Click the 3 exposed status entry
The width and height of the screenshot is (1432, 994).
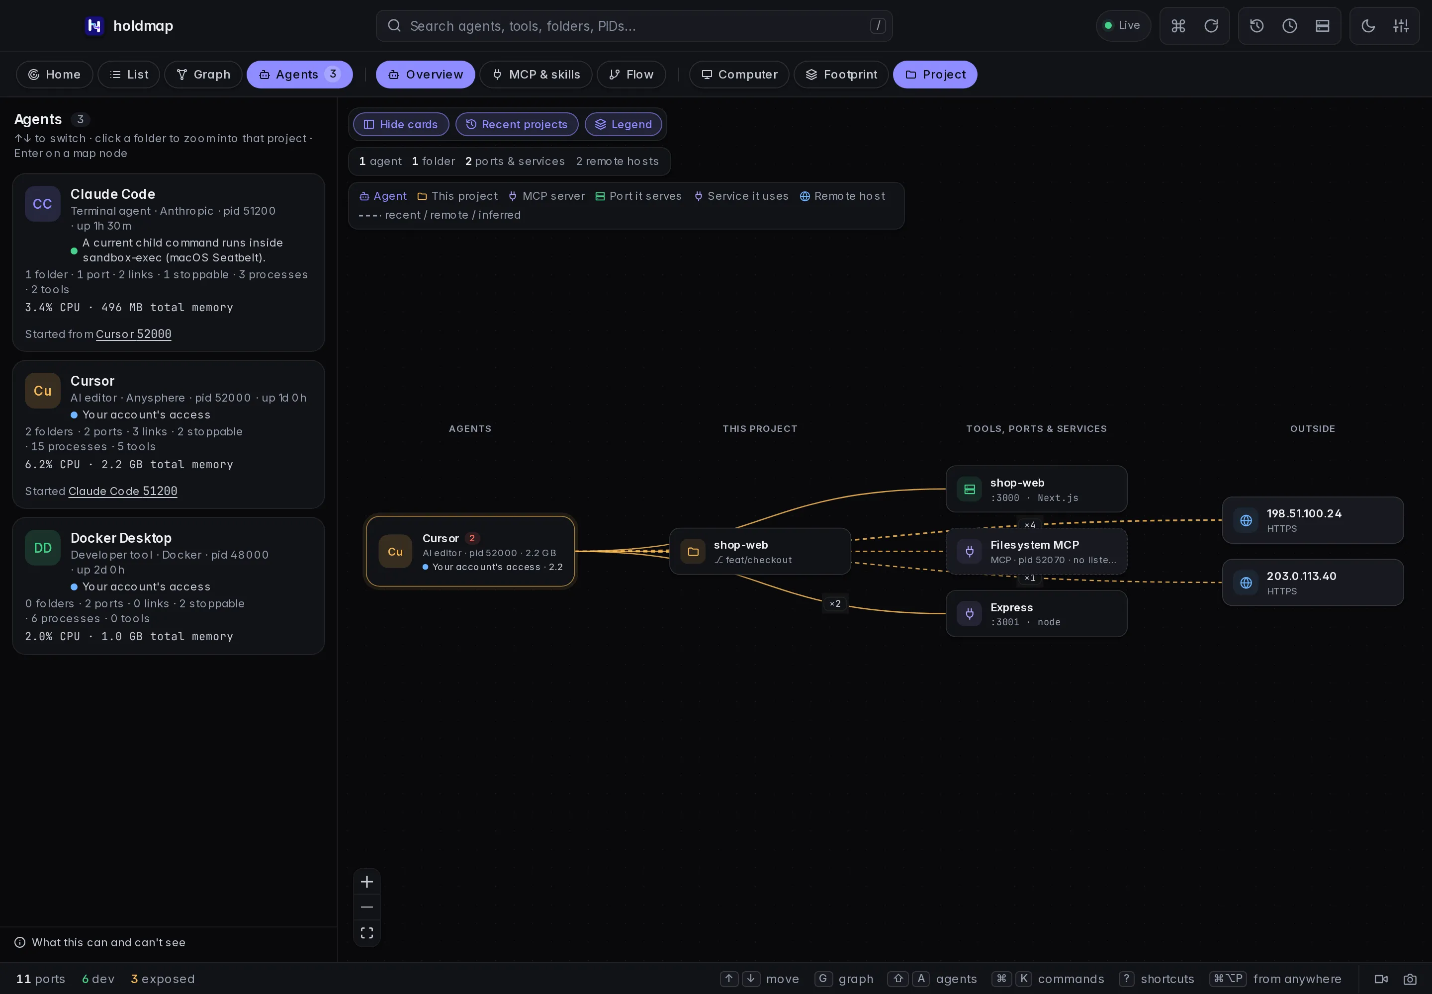coord(163,979)
